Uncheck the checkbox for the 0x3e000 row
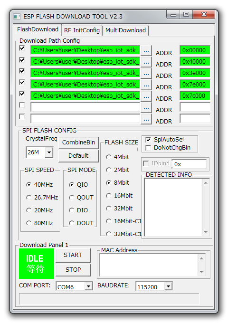 [22, 71]
